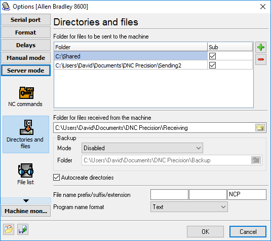Click the application icon in title bar
Screen dimensions: 271x241
tap(6, 7)
